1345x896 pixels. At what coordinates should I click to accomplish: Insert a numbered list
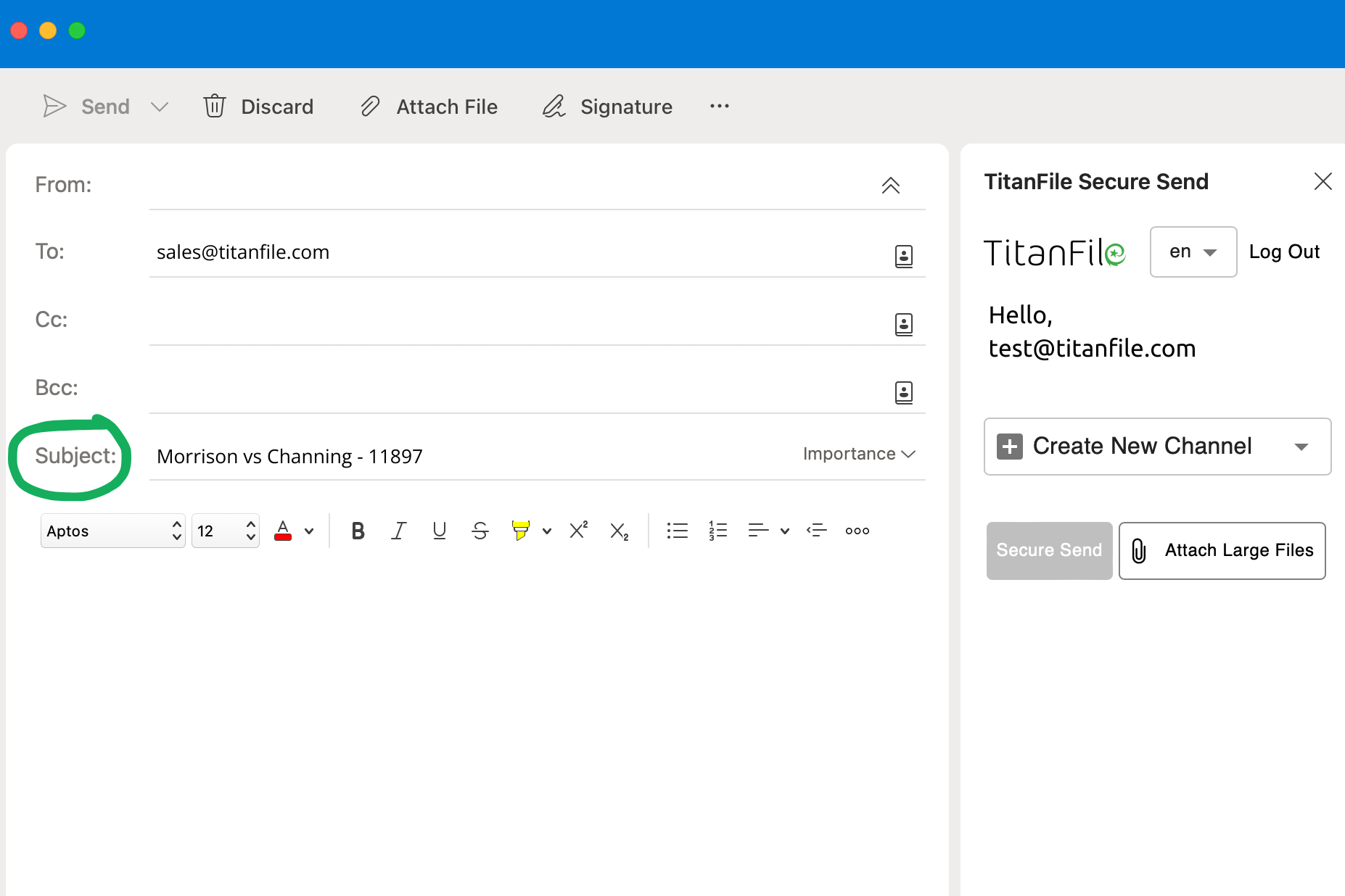pos(717,531)
